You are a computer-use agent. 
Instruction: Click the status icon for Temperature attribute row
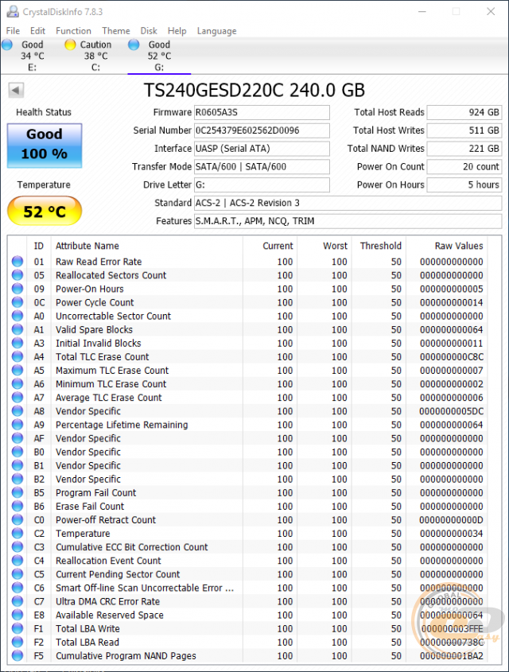coord(17,533)
